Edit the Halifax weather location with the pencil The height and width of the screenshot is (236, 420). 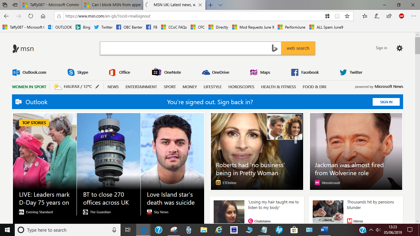pos(97,87)
